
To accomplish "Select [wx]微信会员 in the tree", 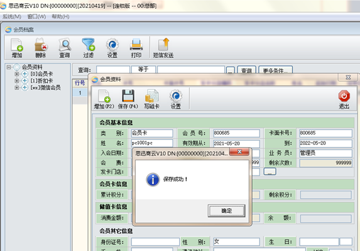I will (45, 87).
